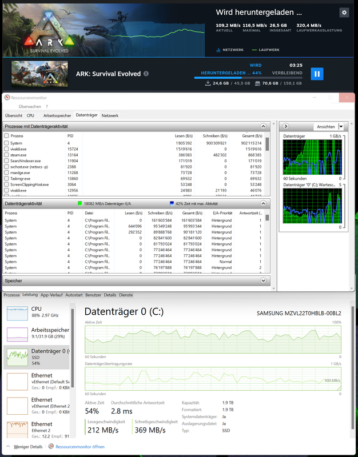This screenshot has width=358, height=457.
Task: Click the download progress bar for ARK
Action: (x=248, y=78)
